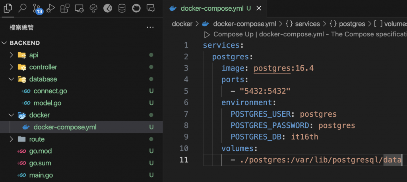This screenshot has height=182, width=407.
Task: Open Source Control with 13 changes
Action: pos(38,9)
